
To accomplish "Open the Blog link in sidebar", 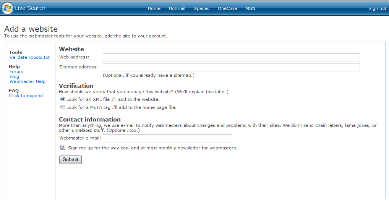I will click(x=14, y=76).
